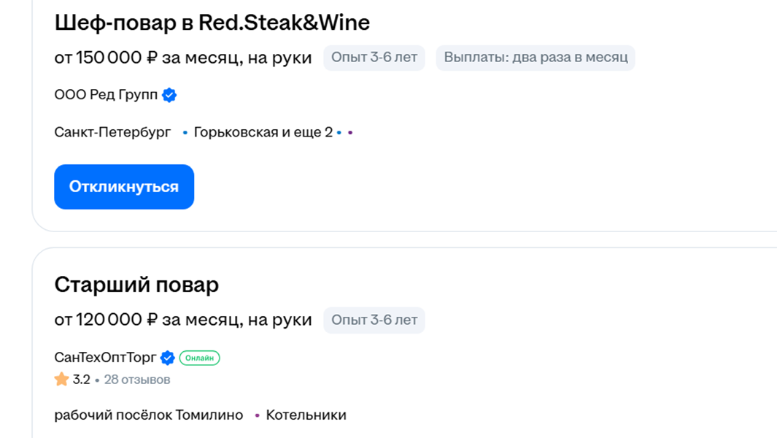Click the orange rating star icon
The image size is (777, 438).
[61, 380]
